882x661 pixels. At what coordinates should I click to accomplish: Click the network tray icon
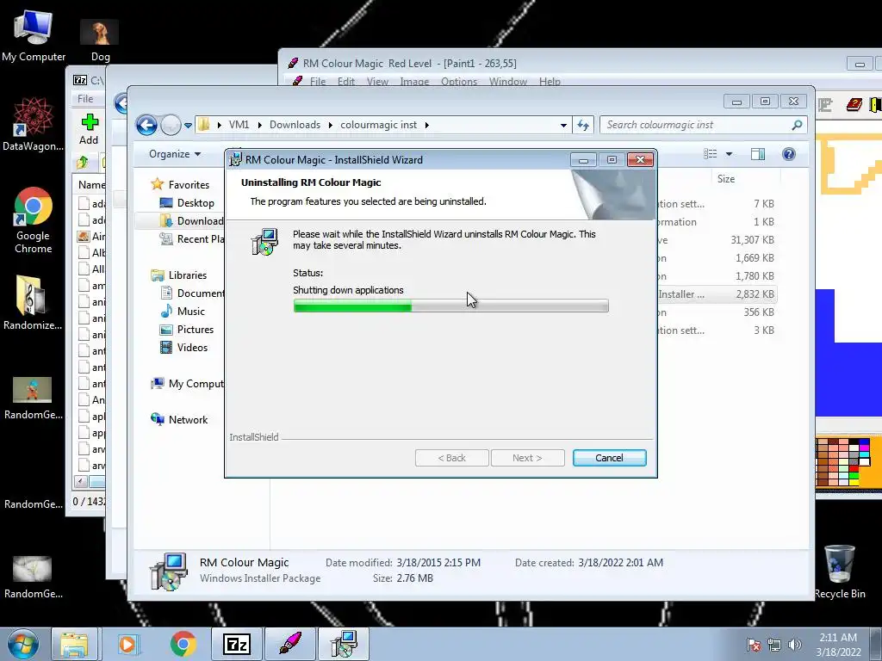[x=774, y=645]
